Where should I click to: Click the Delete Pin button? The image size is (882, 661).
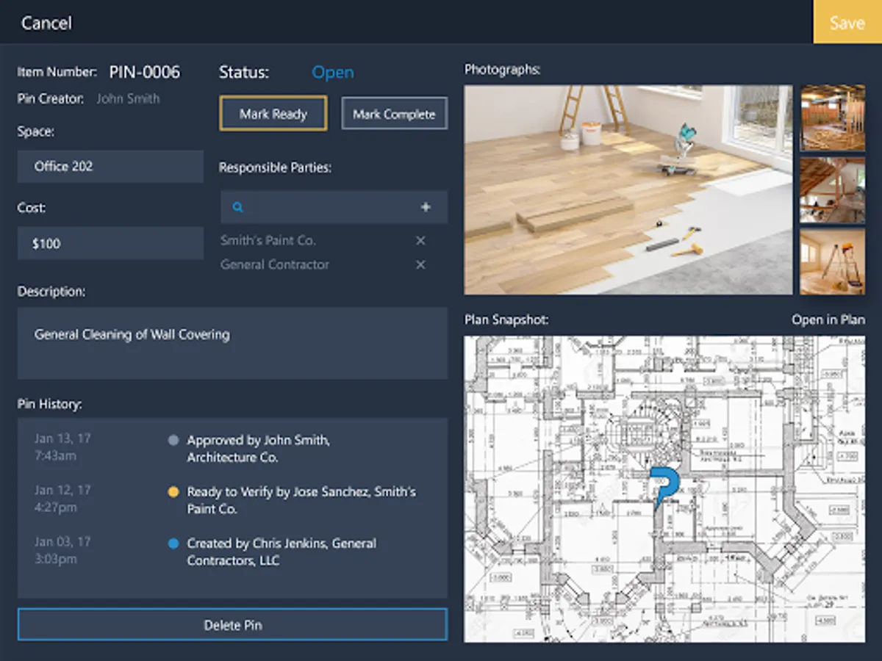click(232, 625)
